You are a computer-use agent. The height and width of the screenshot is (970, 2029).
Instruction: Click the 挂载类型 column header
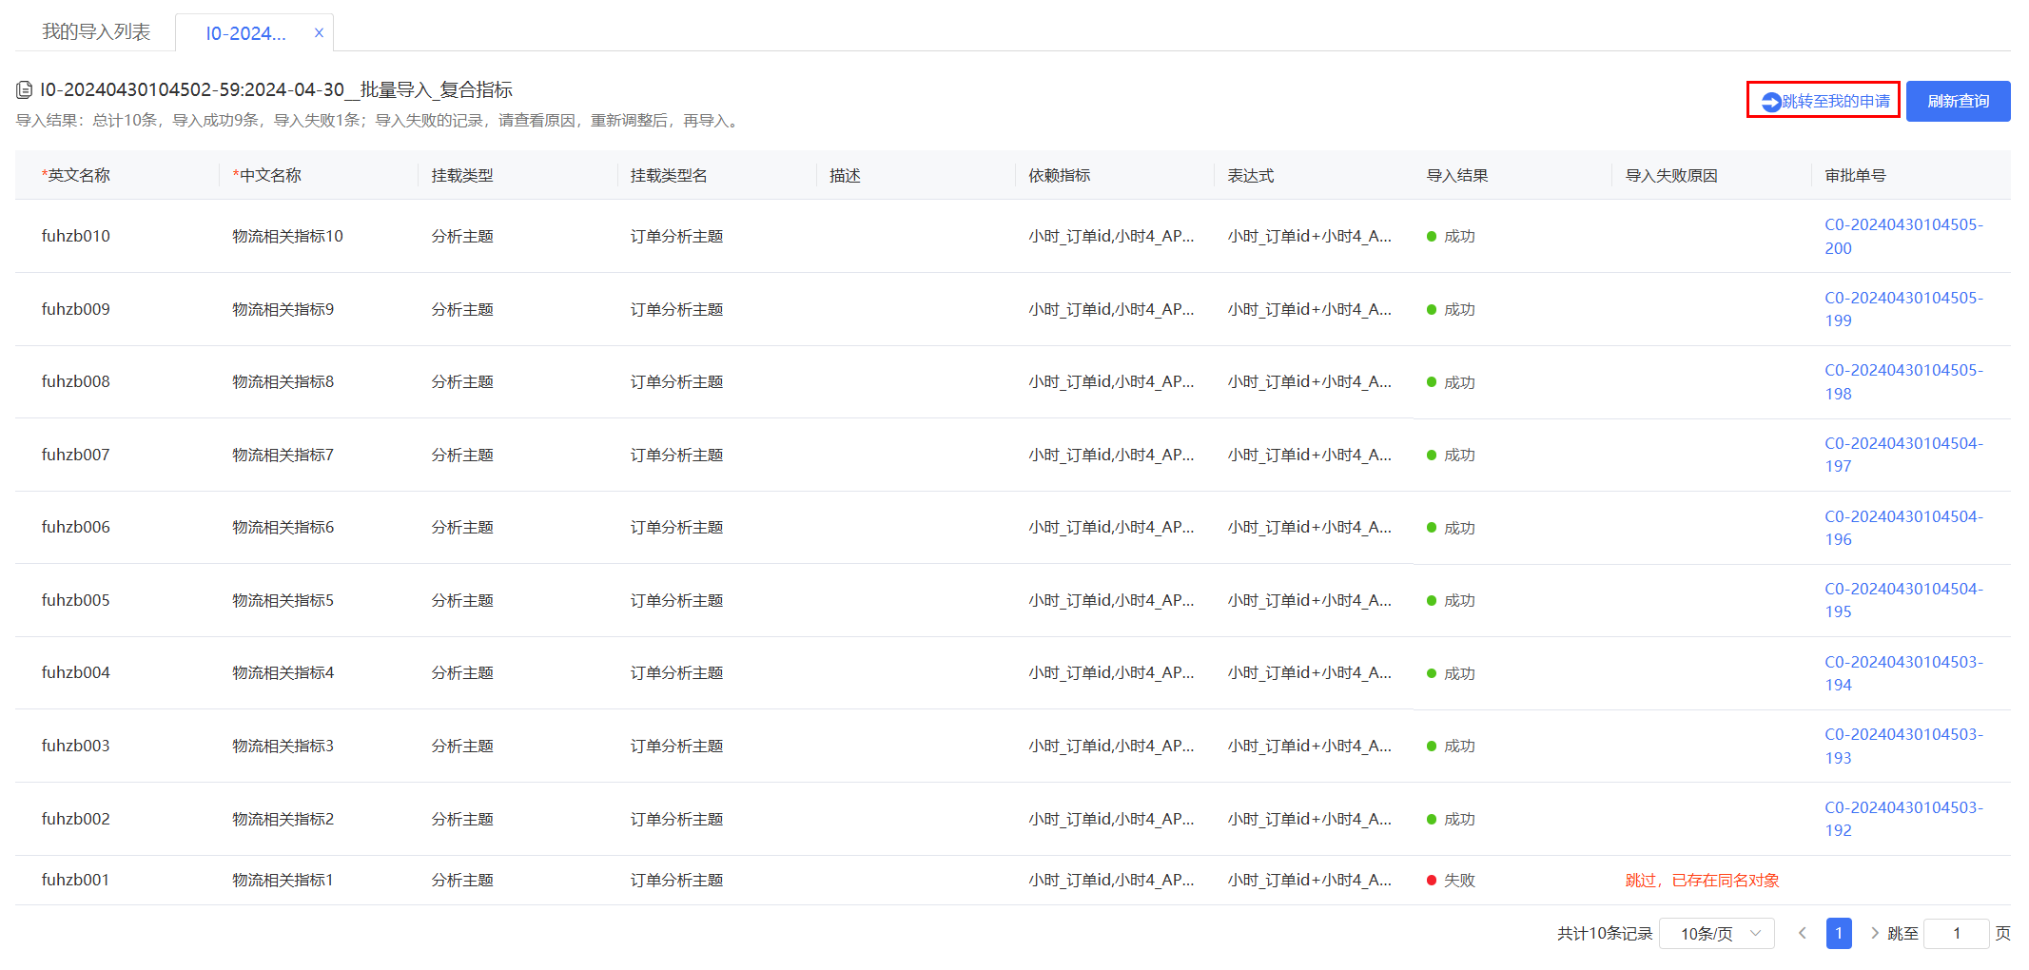tap(462, 175)
